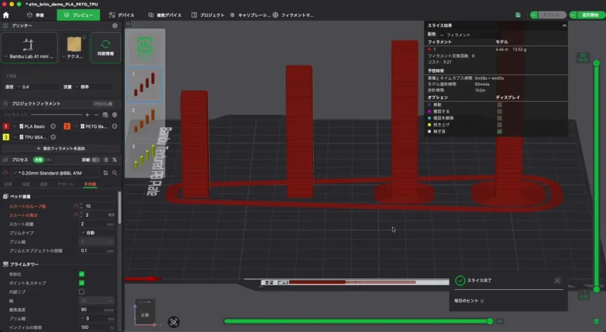
Task: Open the プロジェクト tab
Action: click(208, 15)
